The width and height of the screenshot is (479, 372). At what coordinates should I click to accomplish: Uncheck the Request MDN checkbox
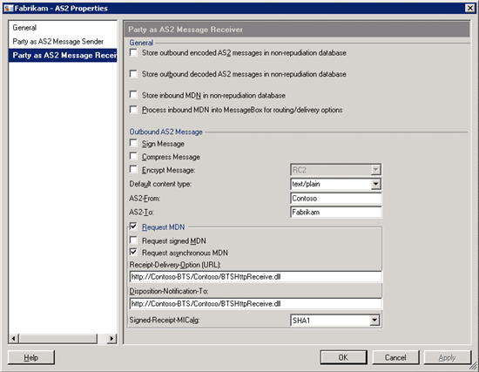click(x=133, y=227)
